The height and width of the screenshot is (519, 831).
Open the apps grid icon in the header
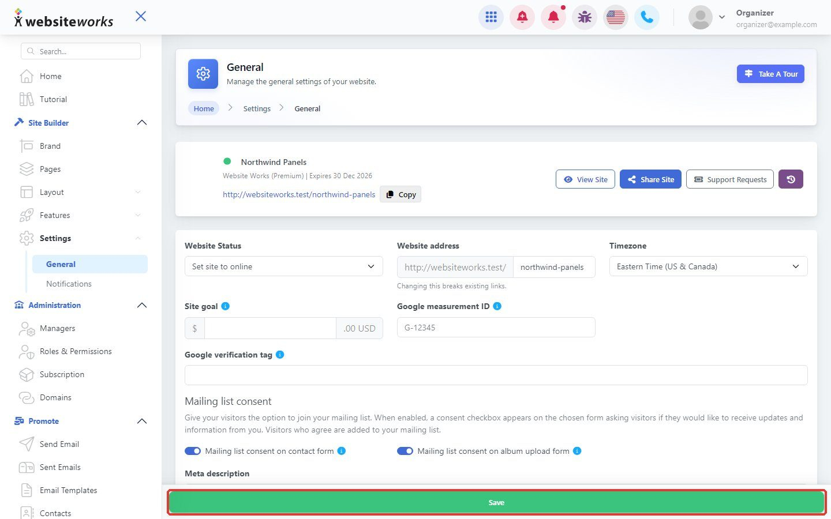491,17
